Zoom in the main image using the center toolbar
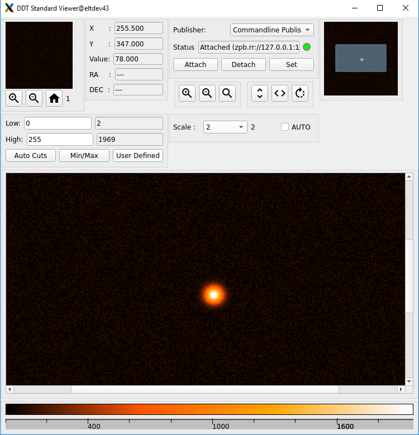Viewport: 419px width, 435px height. [x=187, y=94]
